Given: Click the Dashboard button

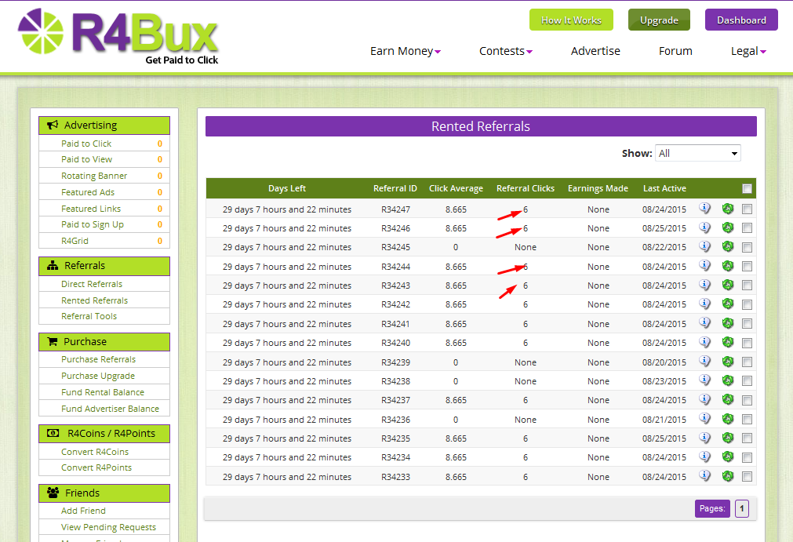Looking at the screenshot, I should [740, 20].
